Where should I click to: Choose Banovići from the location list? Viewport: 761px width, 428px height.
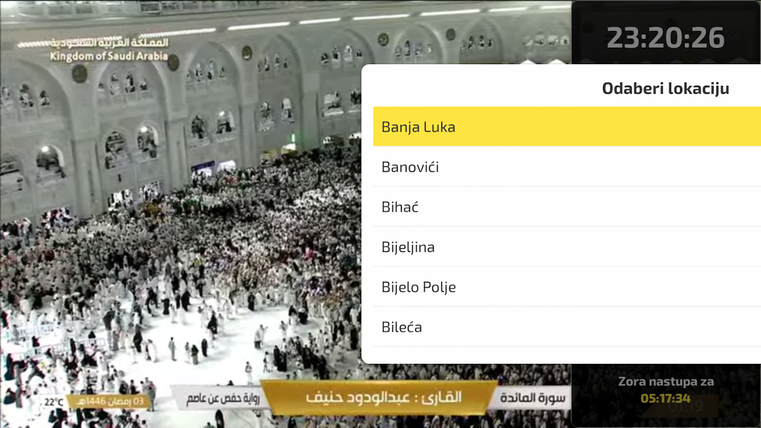coord(567,166)
